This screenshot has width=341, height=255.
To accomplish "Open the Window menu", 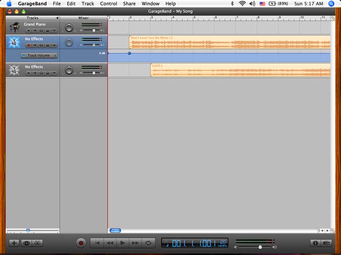I will (x=150, y=4).
